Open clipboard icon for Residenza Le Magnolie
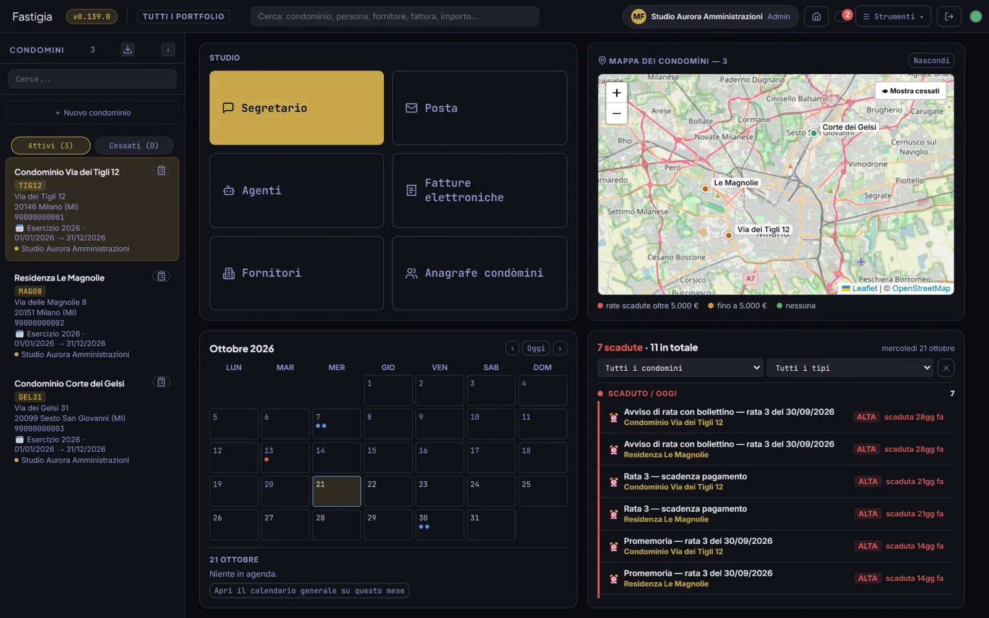Screen dimensions: 989x618 click(x=161, y=276)
